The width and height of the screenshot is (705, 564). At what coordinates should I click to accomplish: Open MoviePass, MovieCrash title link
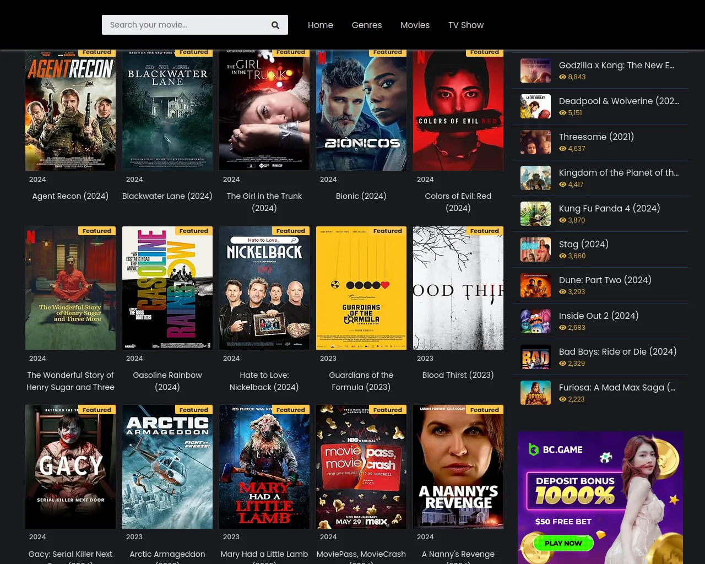point(361,554)
